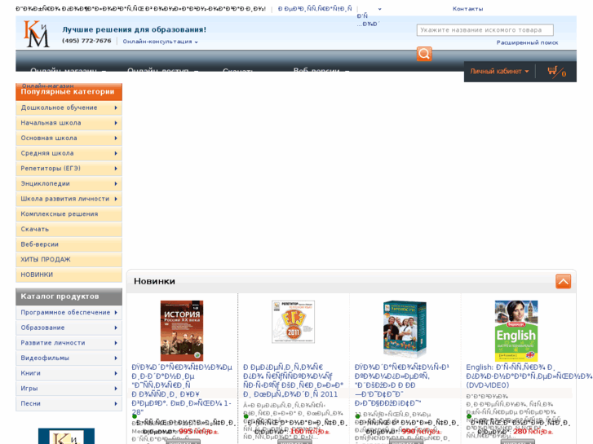Open НОВИНКИ sidebar category

69,275
